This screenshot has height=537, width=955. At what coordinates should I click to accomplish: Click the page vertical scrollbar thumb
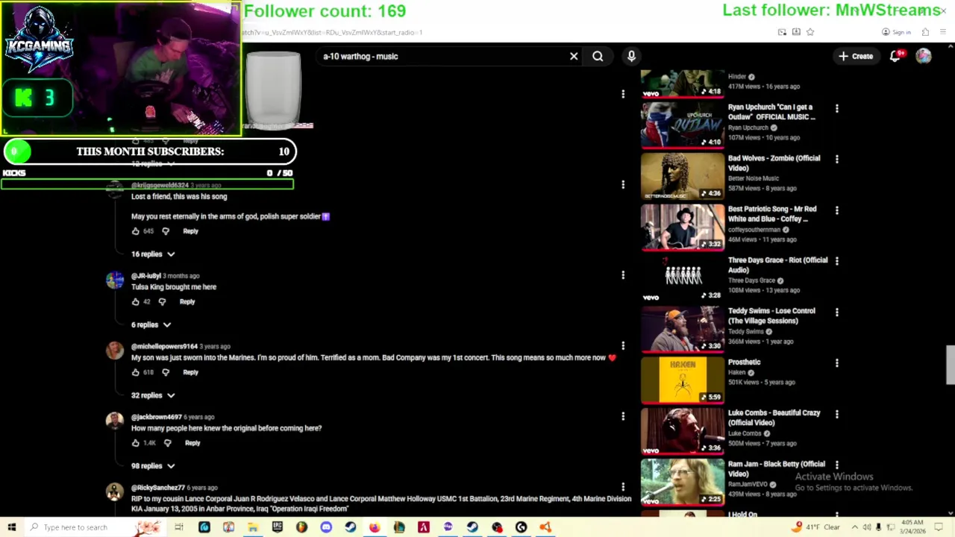(x=950, y=364)
